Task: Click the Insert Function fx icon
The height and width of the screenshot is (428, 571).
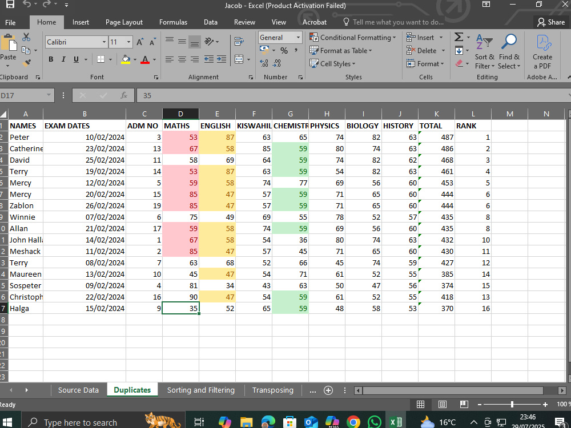Action: [x=124, y=95]
